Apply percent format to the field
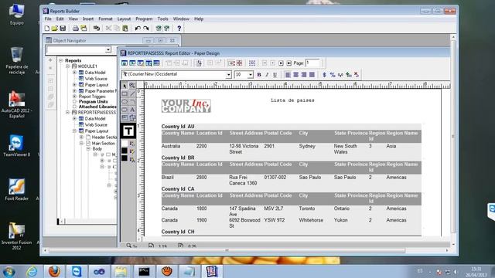This screenshot has width=495, height=278. tap(333, 75)
